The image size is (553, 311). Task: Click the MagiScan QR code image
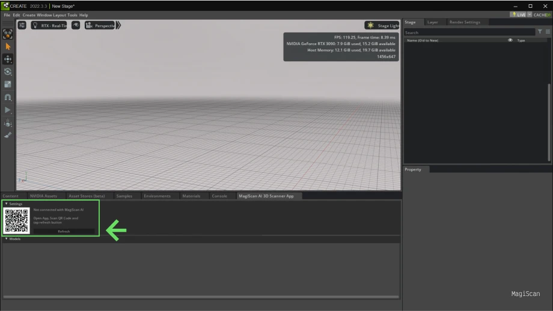17,220
